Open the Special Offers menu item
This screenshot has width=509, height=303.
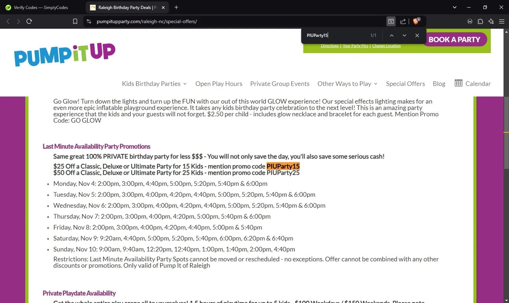pos(405,84)
